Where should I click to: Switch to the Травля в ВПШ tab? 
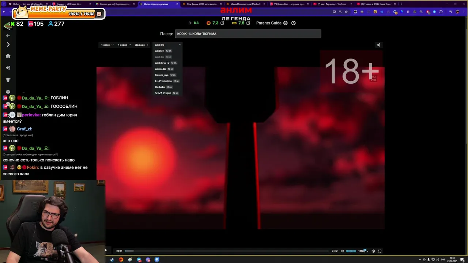pyautogui.click(x=376, y=4)
